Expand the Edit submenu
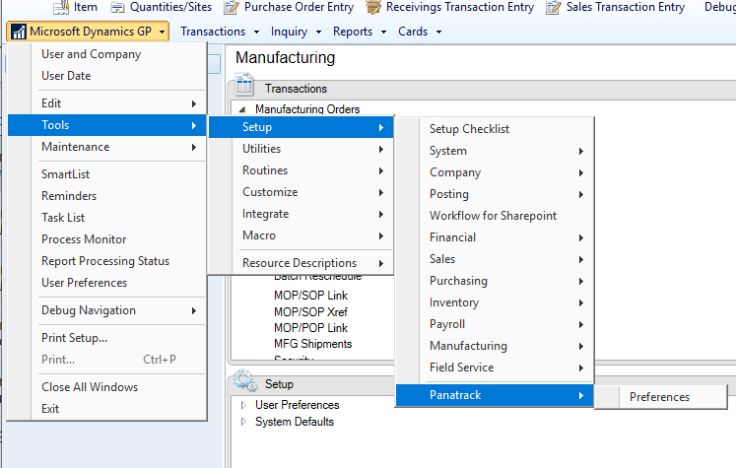The width and height of the screenshot is (736, 468). pyautogui.click(x=107, y=103)
